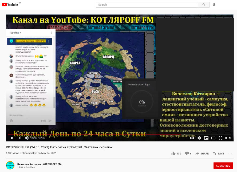Switch to theater mode
The image size is (237, 172).
tap(213, 138)
